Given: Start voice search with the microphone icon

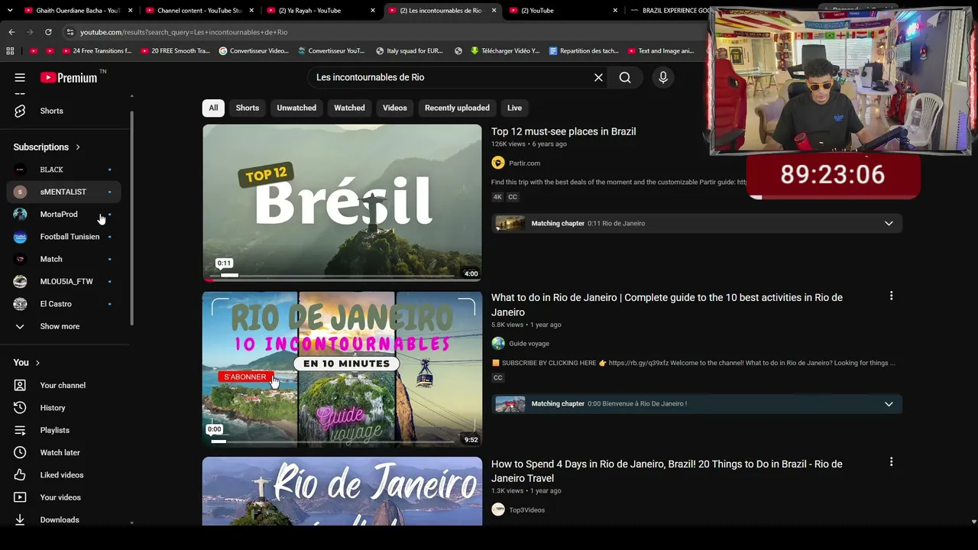Looking at the screenshot, I should pos(662,77).
